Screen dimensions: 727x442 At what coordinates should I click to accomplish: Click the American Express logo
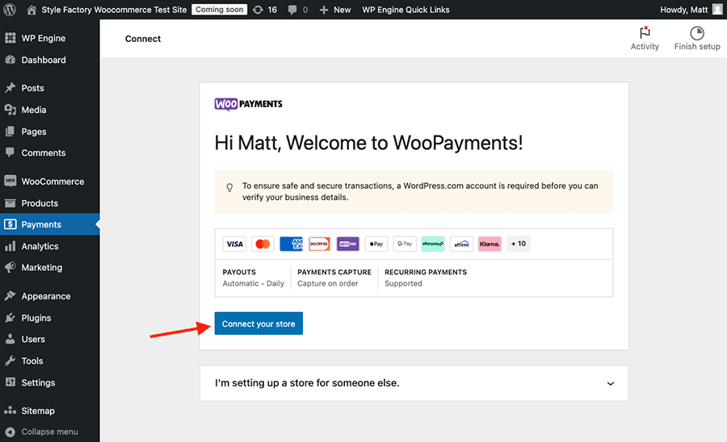point(291,244)
